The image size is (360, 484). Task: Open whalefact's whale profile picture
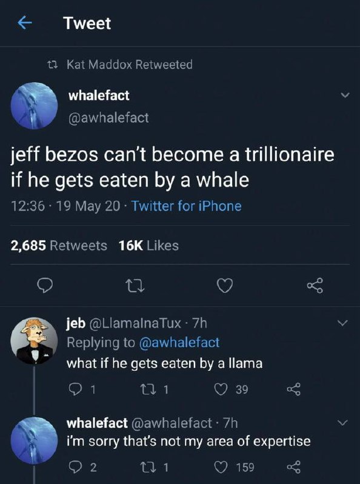[x=35, y=106]
